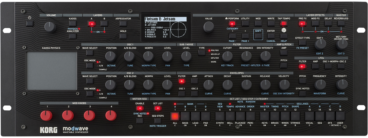Push OSC 1 Wave Select button
368x138 pixels.
[89, 53]
